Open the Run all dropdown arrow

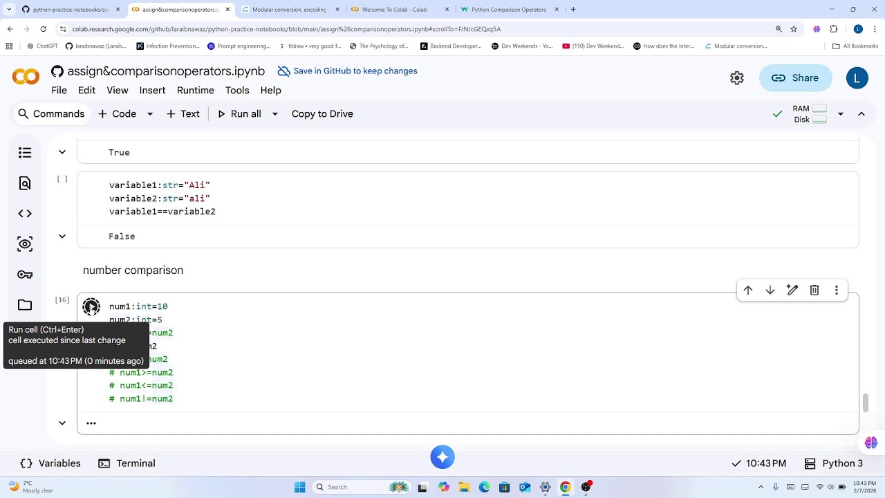274,114
